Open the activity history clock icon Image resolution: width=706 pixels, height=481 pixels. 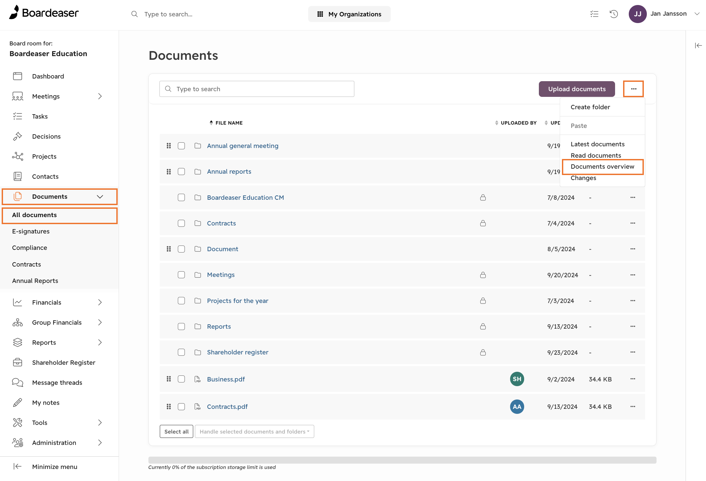(x=614, y=14)
